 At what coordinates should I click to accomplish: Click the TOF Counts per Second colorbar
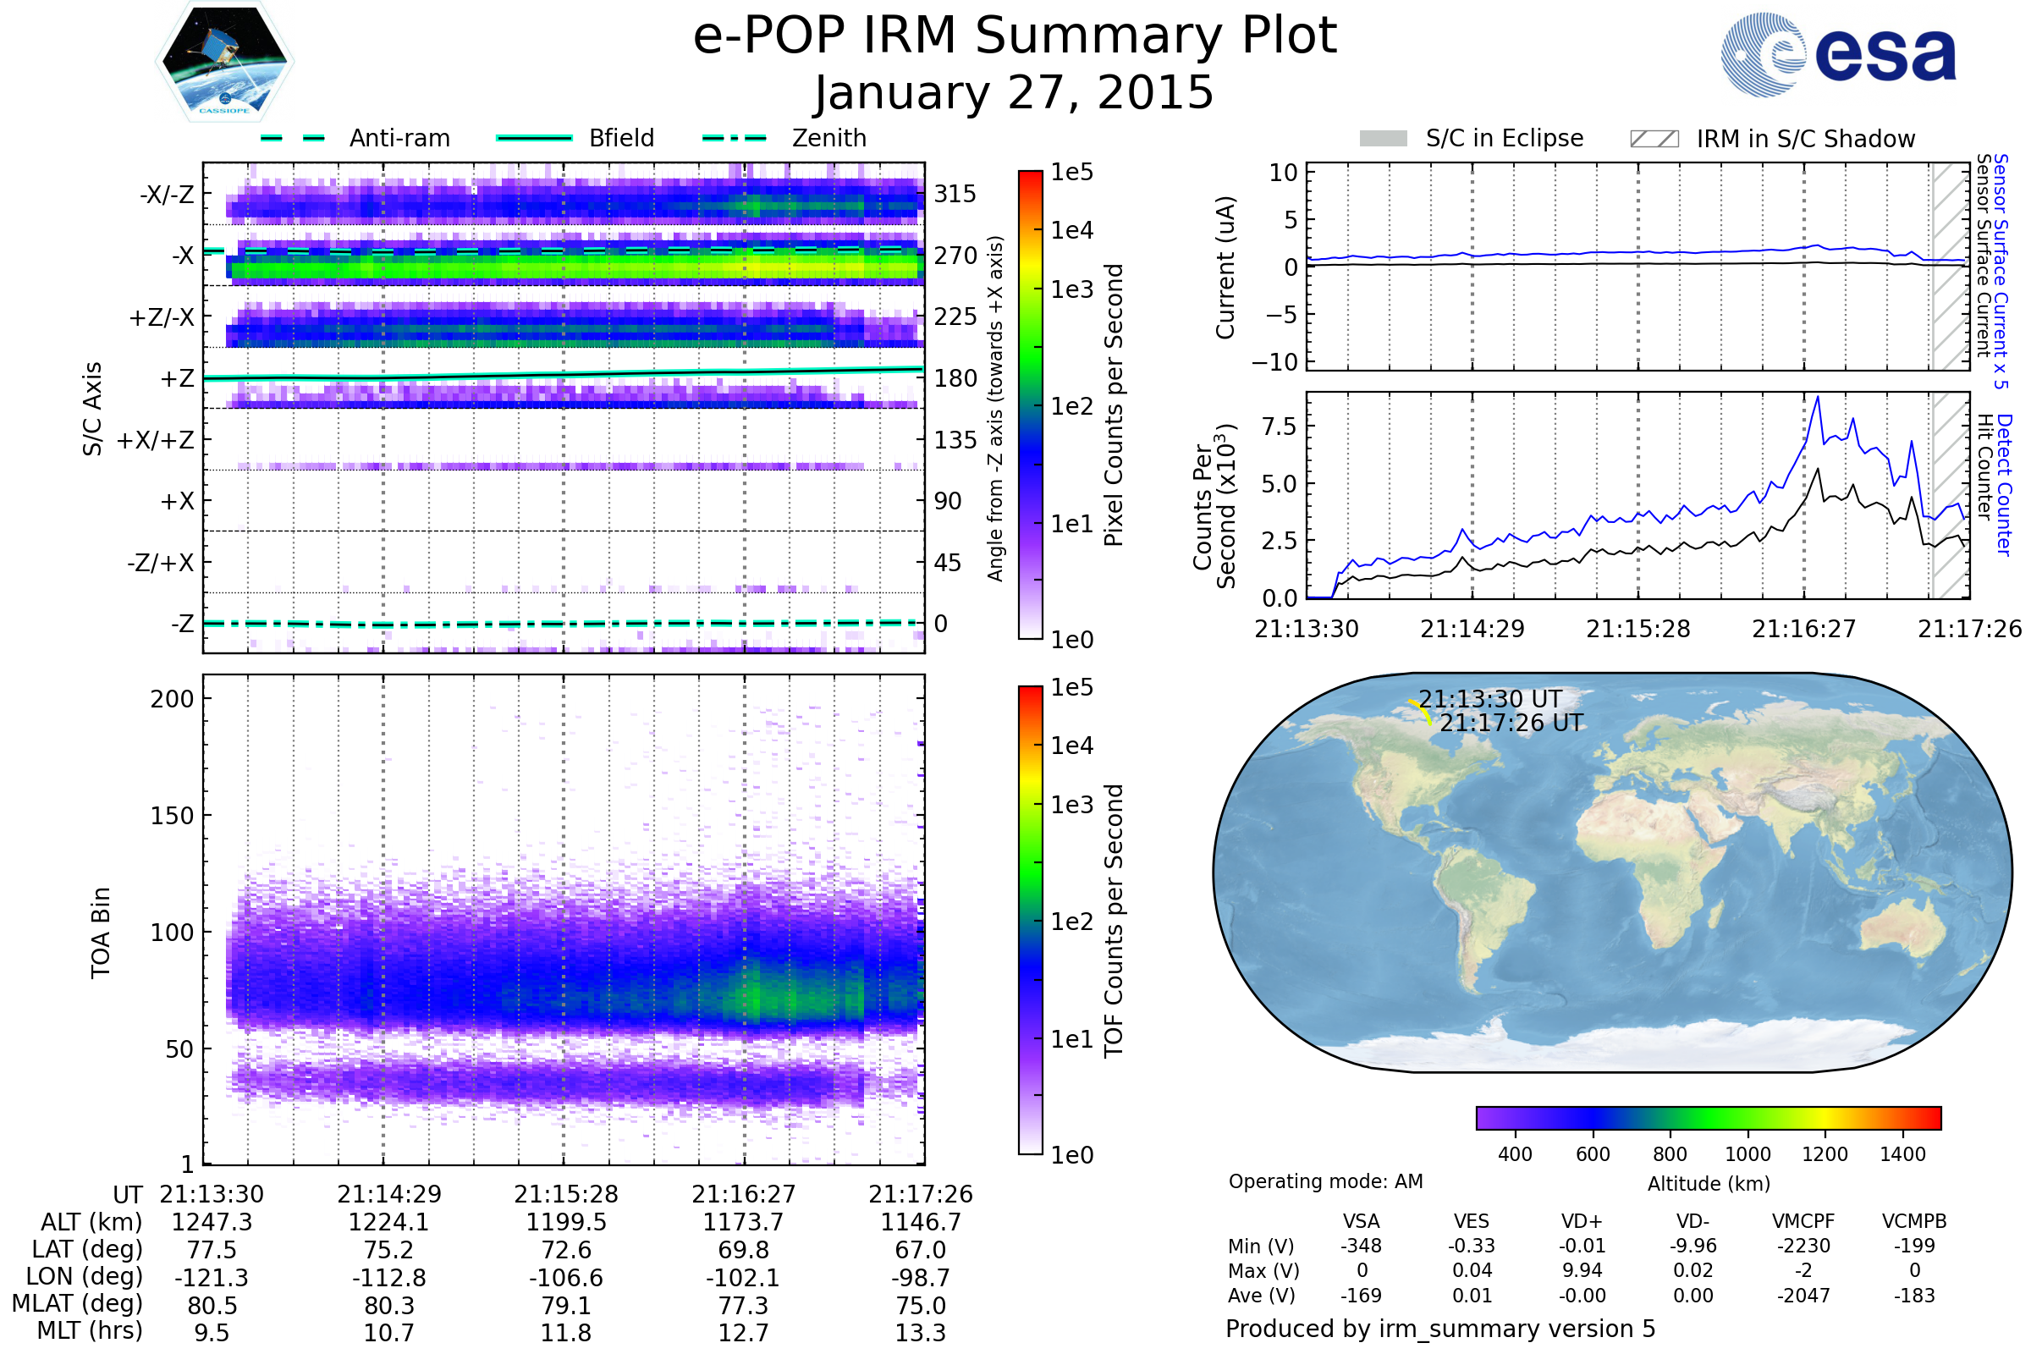[1030, 920]
